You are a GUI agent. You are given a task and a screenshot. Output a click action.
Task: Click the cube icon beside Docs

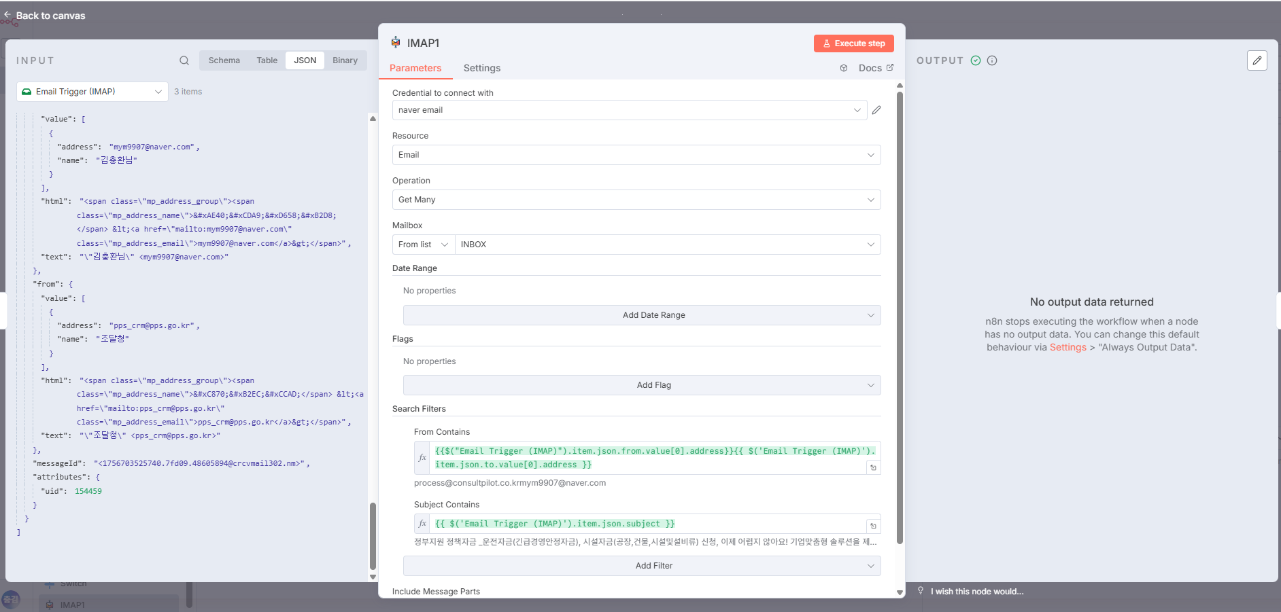coord(844,68)
